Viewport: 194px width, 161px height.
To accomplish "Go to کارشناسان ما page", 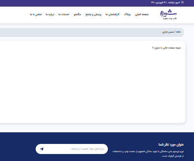I will point(113,14).
